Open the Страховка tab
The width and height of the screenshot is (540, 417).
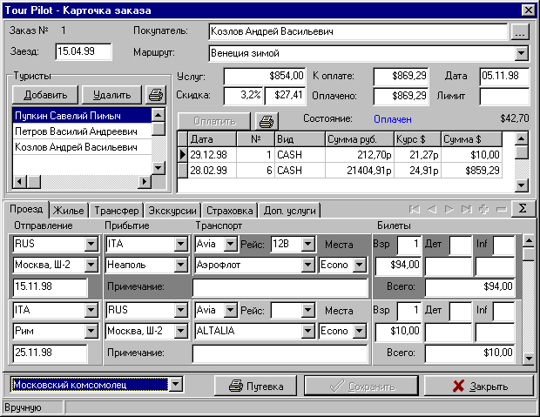point(229,211)
